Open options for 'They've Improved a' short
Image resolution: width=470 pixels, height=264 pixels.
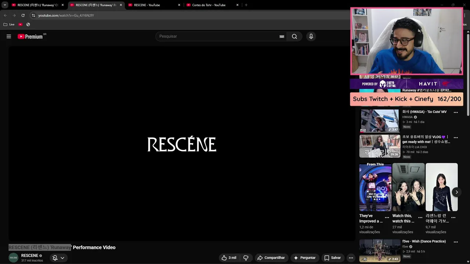[x=387, y=217]
